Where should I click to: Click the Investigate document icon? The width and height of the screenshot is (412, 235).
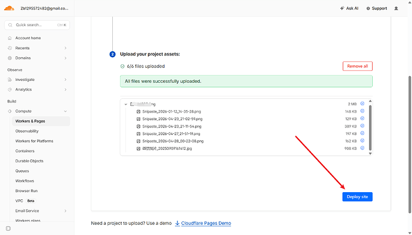click(10, 80)
